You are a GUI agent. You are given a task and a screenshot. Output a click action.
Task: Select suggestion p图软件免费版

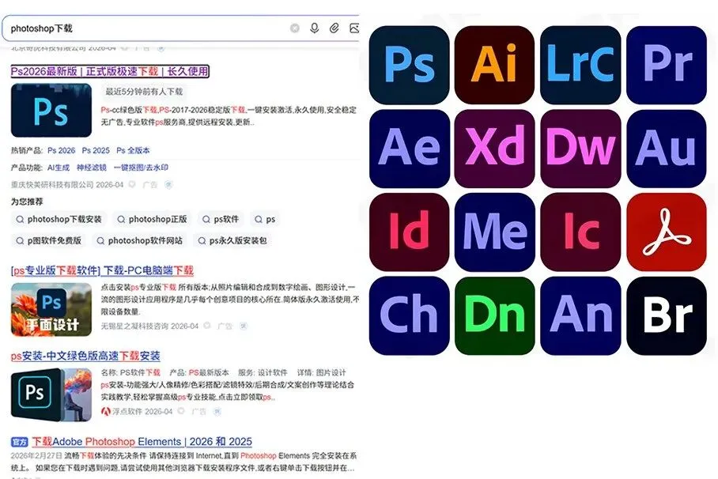[x=49, y=240]
